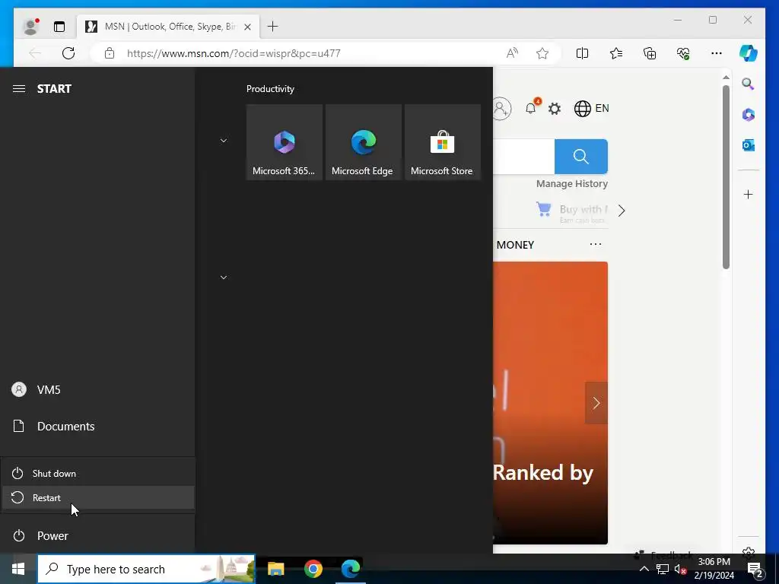Open MSN sign-in account icon

502,108
